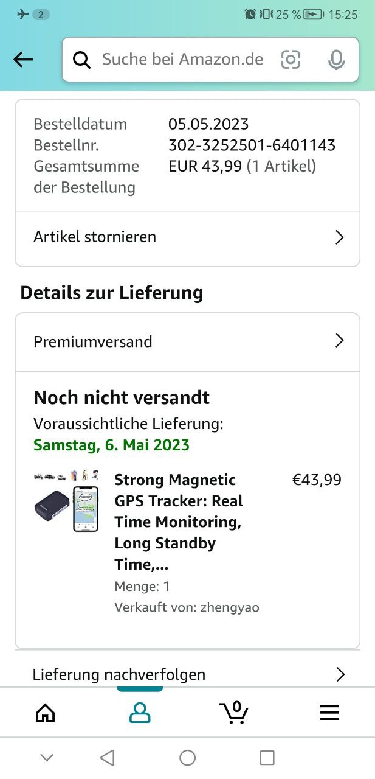Expand Artikel stornieren chevron
The height and width of the screenshot is (779, 375).
point(340,237)
